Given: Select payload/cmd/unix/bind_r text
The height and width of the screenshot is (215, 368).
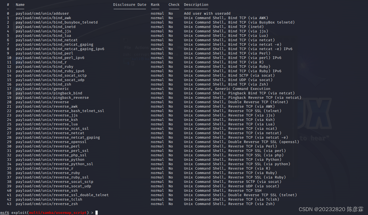Looking at the screenshot, I should tap(41, 62).
